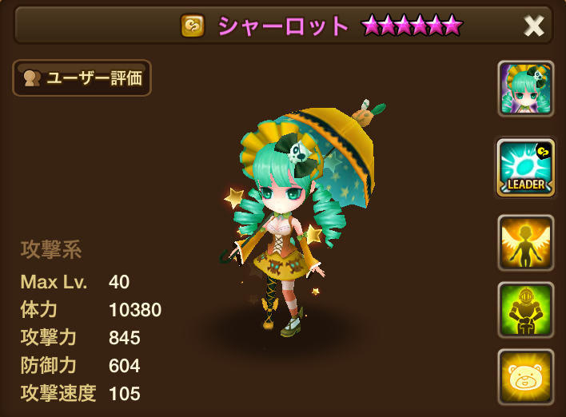Click the people icon in ユーザー評価 button
Image resolution: width=566 pixels, height=417 pixels.
[x=32, y=78]
